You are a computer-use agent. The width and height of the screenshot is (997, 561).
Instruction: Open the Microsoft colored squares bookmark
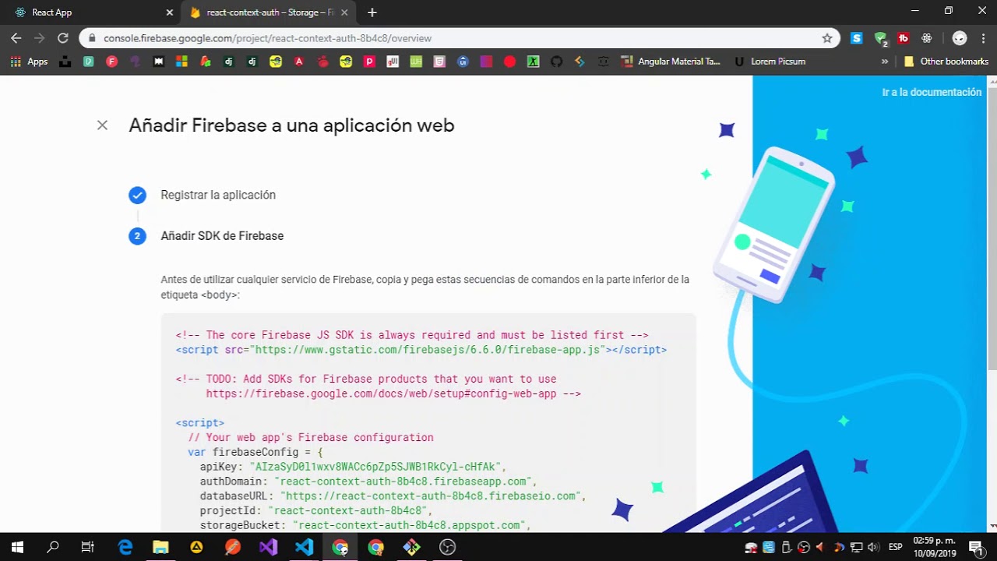point(181,62)
